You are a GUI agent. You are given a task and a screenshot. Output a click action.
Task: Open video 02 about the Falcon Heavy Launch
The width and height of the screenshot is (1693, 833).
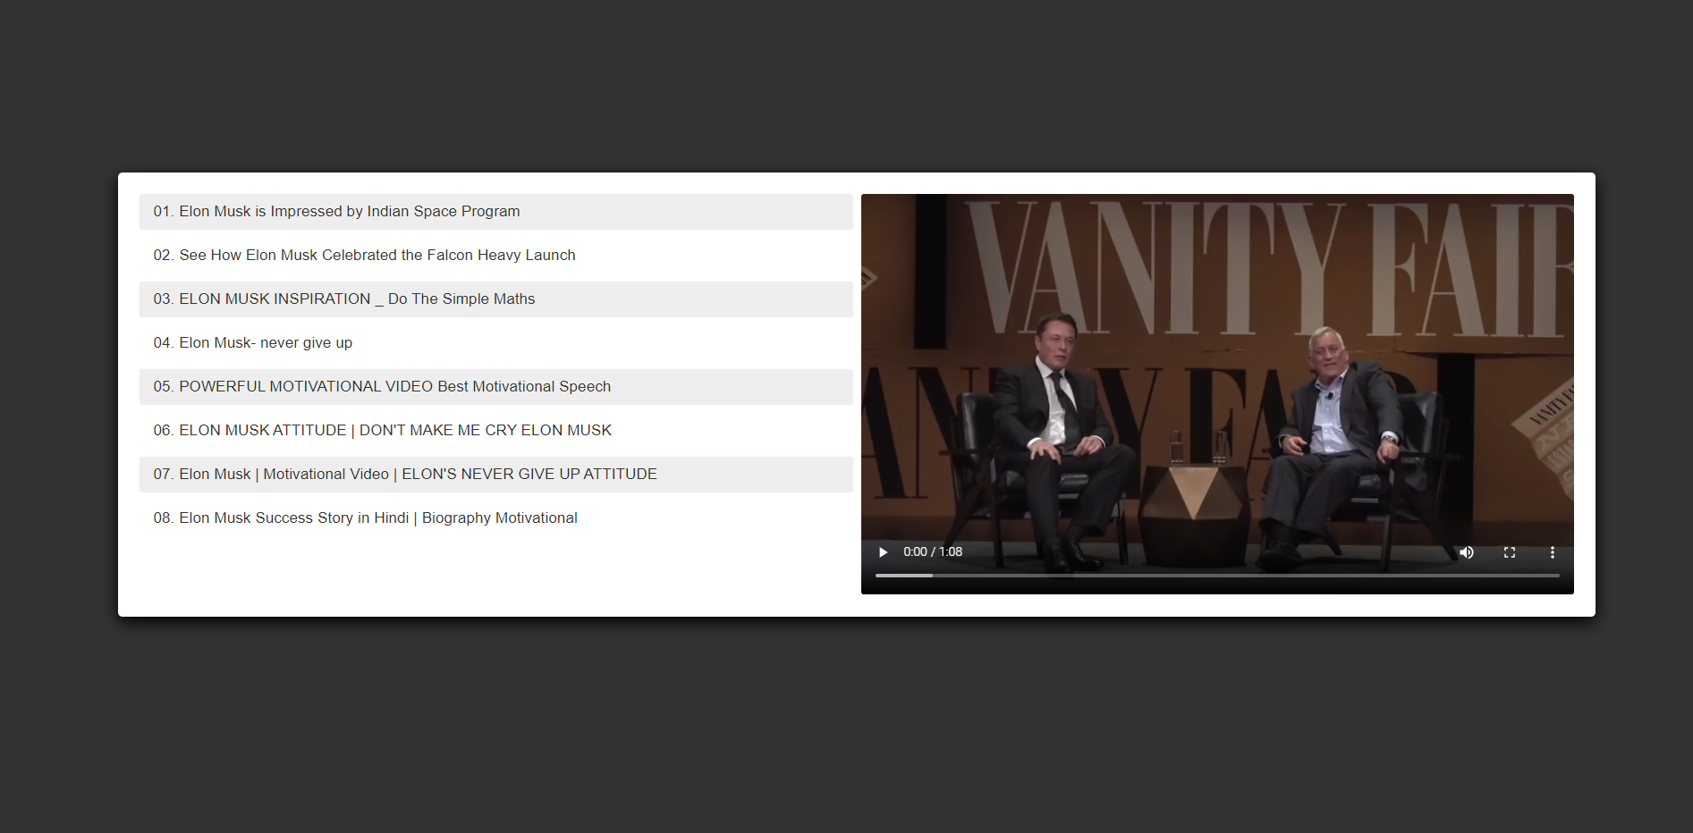click(x=377, y=256)
